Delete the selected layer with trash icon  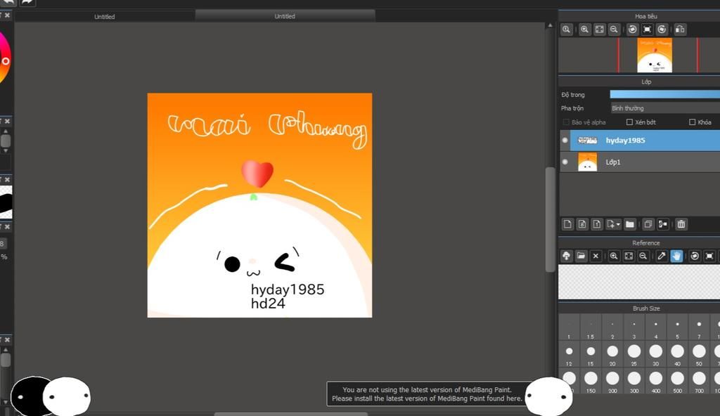pos(681,224)
